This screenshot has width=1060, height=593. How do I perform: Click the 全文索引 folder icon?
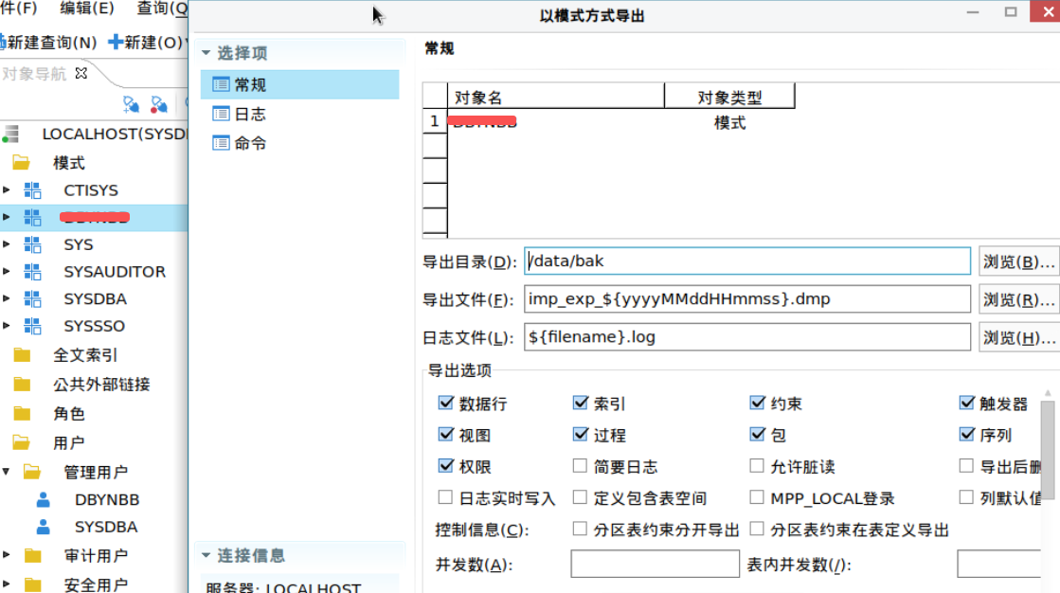point(22,355)
